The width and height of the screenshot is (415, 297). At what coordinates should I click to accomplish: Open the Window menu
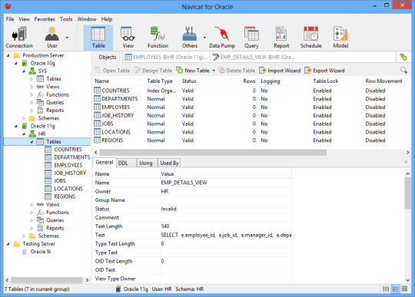point(87,19)
